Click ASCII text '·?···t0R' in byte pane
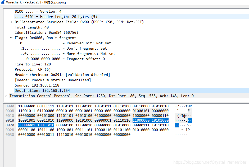The height and width of the screenshot is (167, 249). (183, 106)
